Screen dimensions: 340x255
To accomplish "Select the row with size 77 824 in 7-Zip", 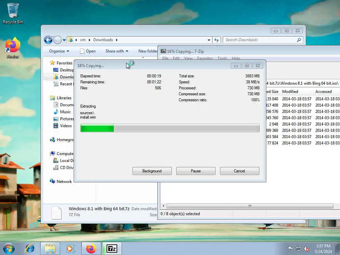I will pyautogui.click(x=303, y=143).
